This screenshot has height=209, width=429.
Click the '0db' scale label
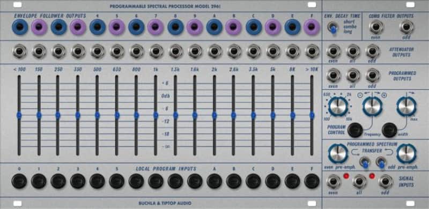point(166,96)
